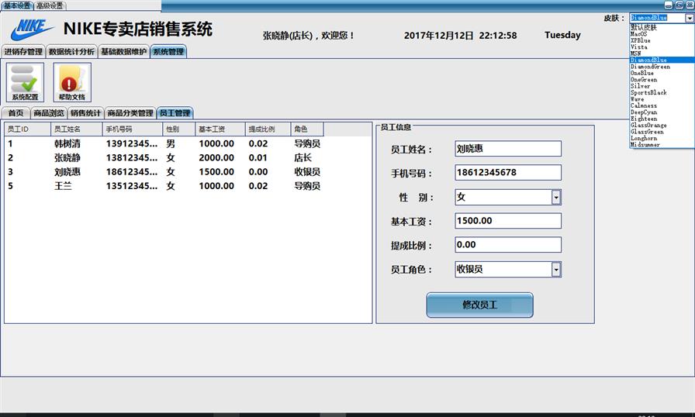
Task: Switch to the 高级设置 tab
Action: [50, 5]
